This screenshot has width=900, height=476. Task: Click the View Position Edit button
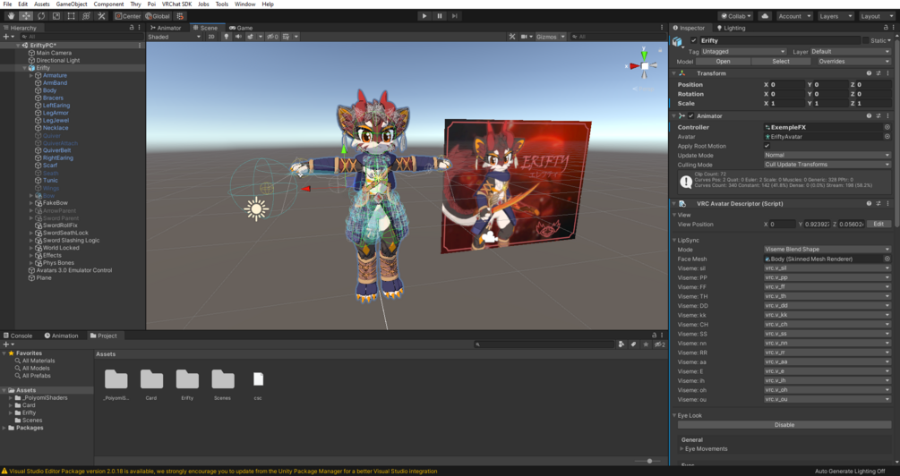(x=879, y=225)
